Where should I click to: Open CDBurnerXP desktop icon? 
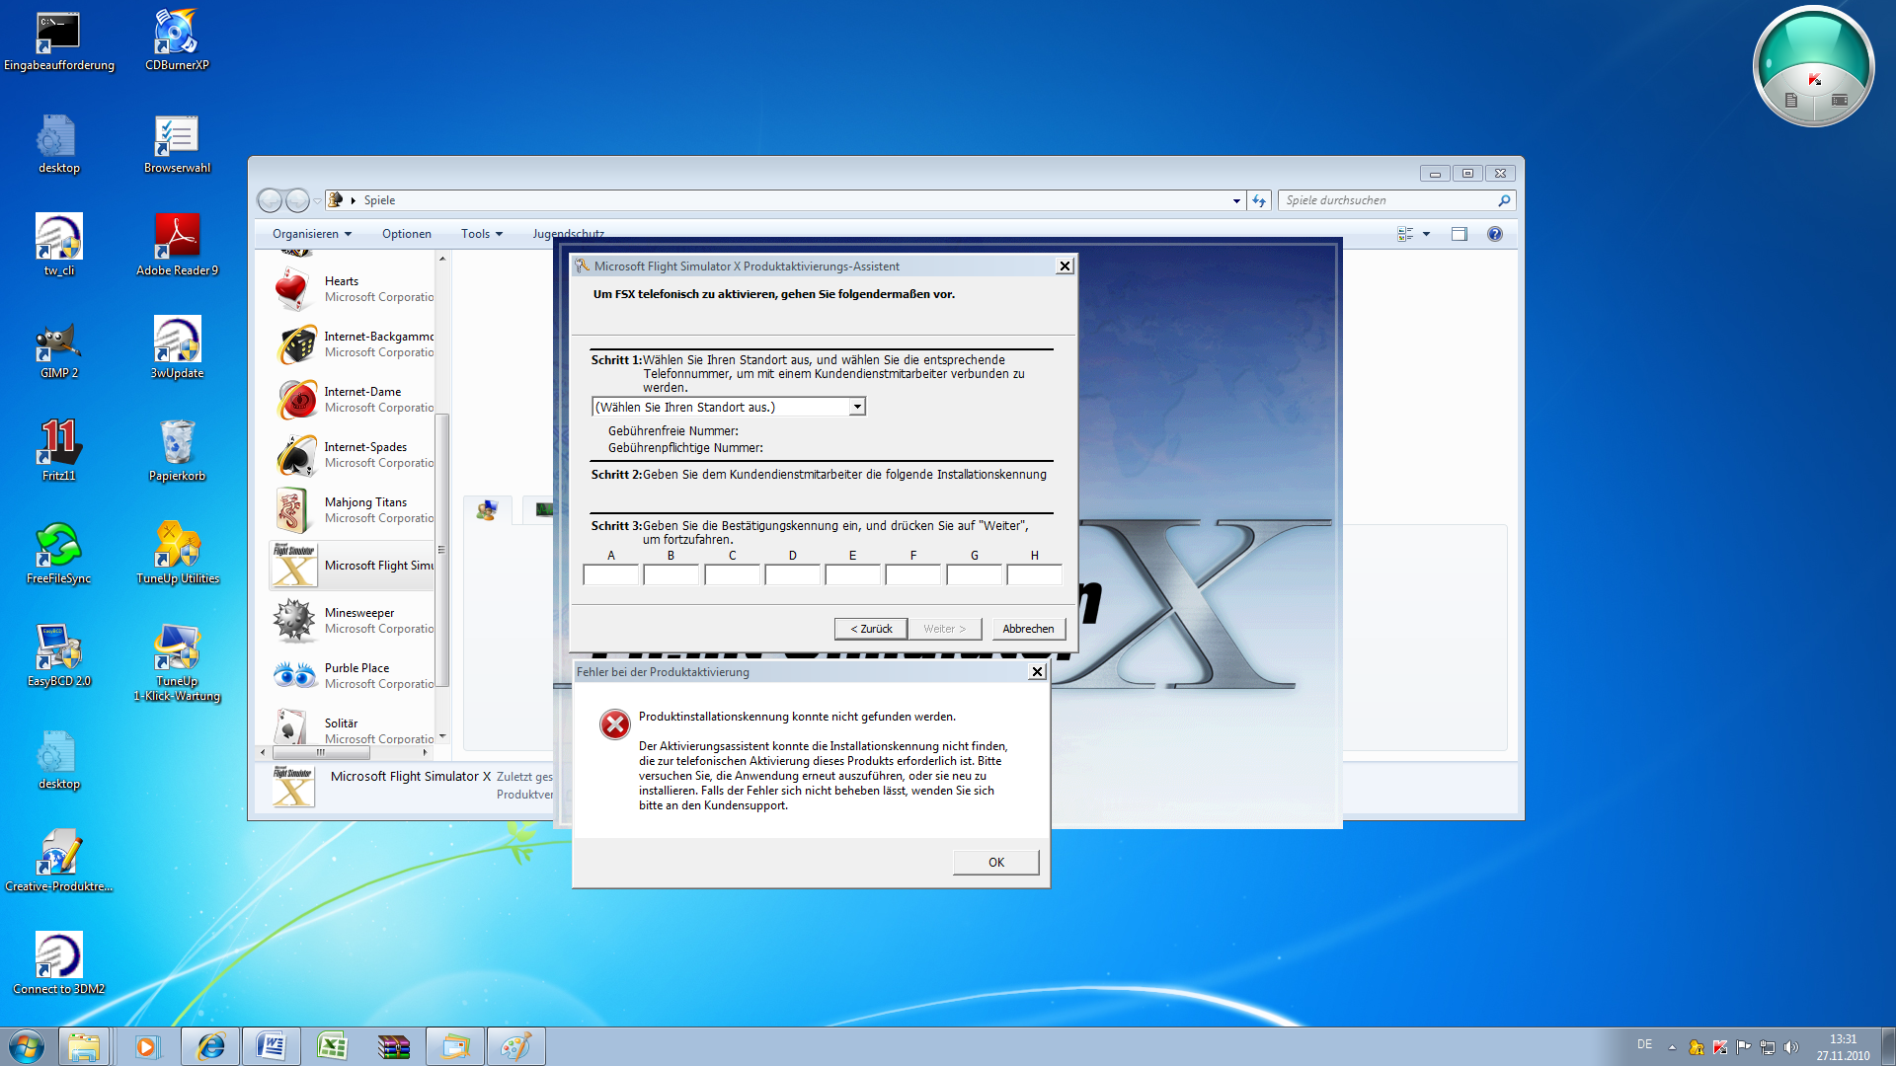pos(177,41)
